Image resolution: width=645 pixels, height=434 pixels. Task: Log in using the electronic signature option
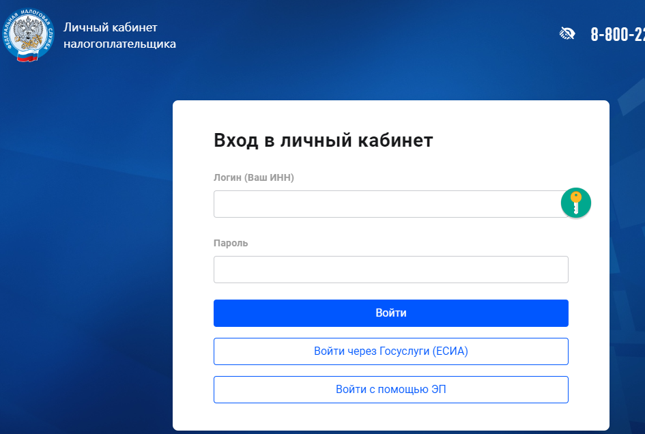coord(390,390)
